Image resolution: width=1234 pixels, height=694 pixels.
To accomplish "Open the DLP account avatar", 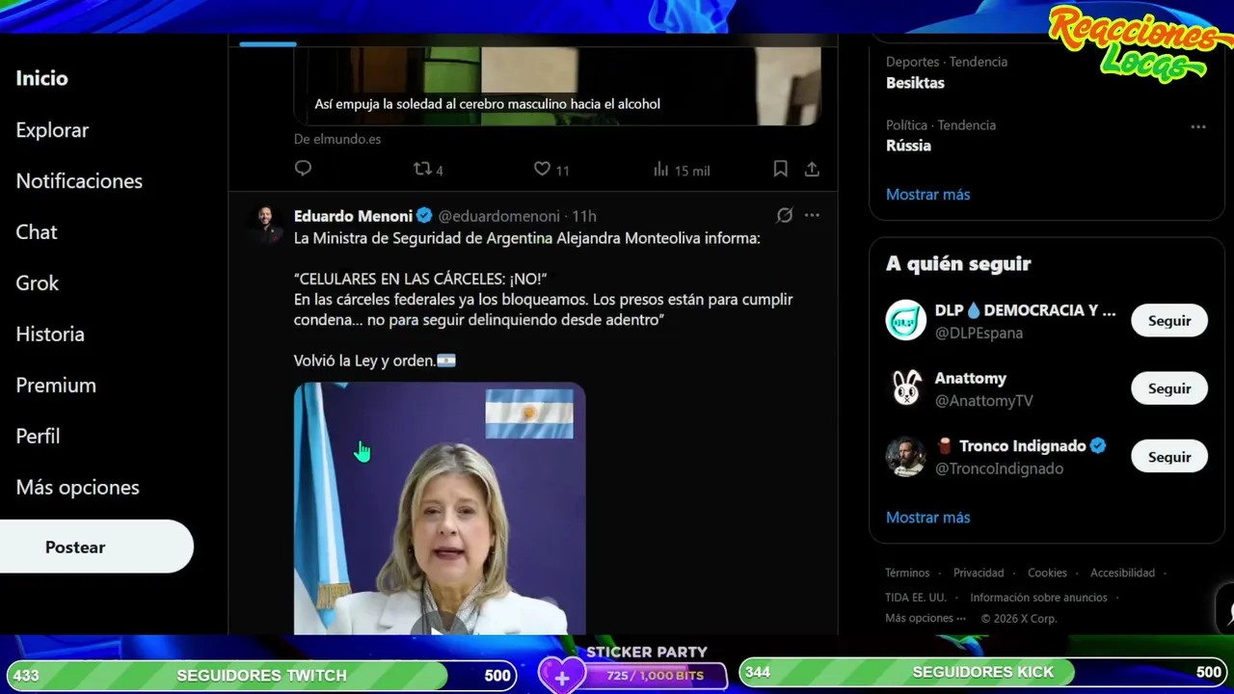I will (x=906, y=321).
